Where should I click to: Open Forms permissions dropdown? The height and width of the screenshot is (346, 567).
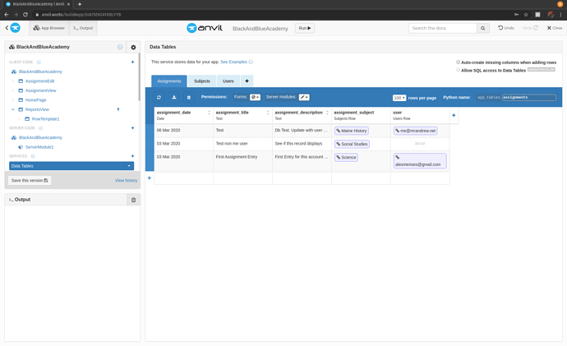[255, 97]
